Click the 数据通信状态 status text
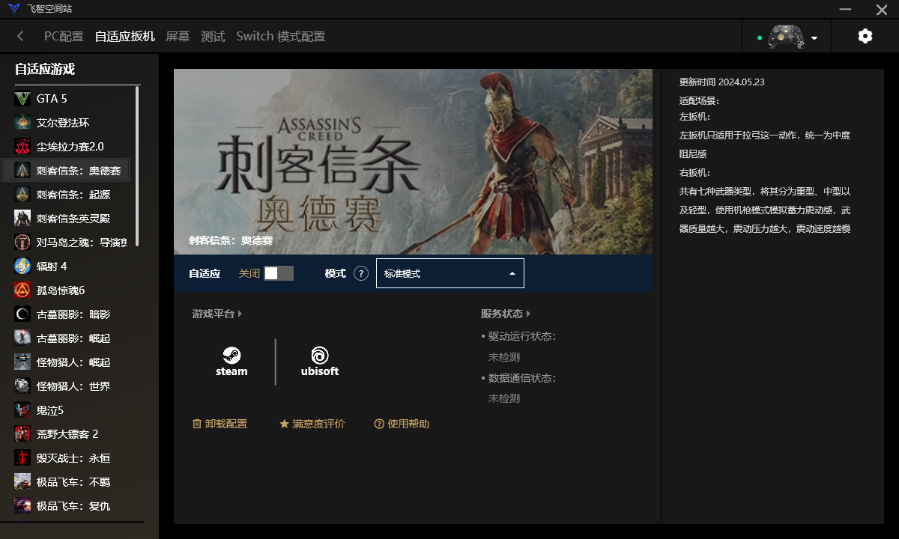The image size is (899, 539). click(x=522, y=377)
